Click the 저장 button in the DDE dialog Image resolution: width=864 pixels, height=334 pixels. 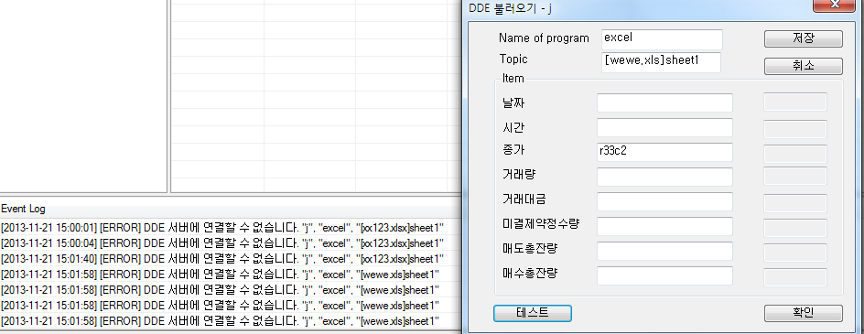tap(803, 38)
